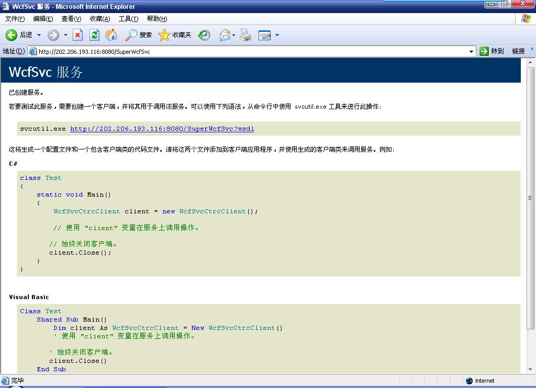The height and width of the screenshot is (388, 536).
Task: Print the page using the printer icon
Action: point(245,35)
